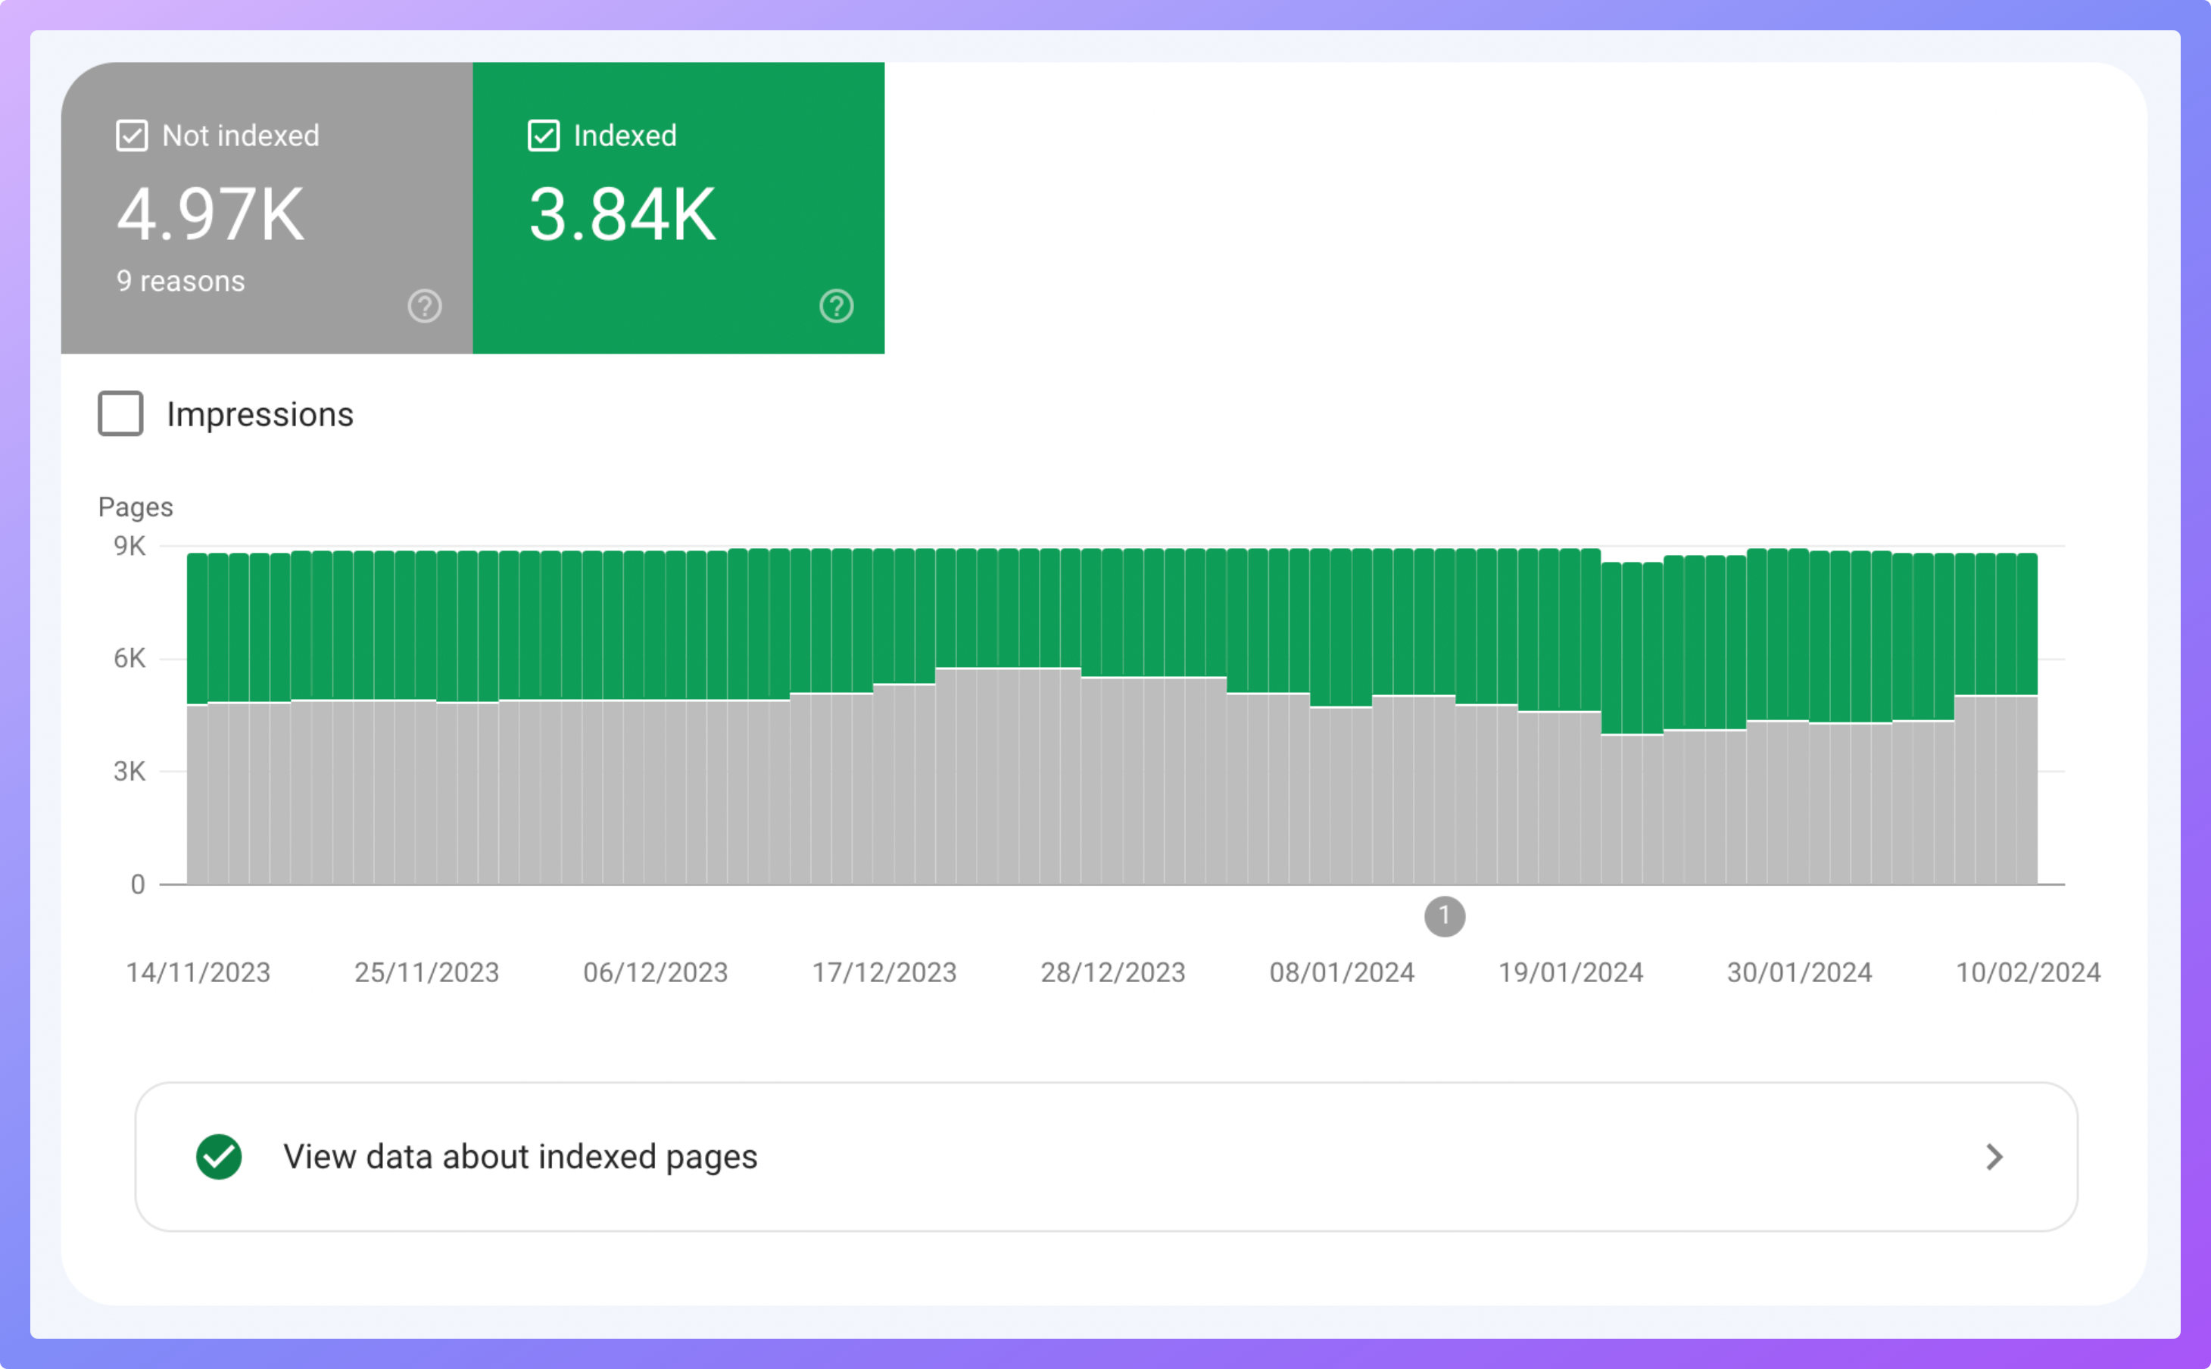Click the 9K pages axis label
The width and height of the screenshot is (2211, 1369).
point(129,546)
